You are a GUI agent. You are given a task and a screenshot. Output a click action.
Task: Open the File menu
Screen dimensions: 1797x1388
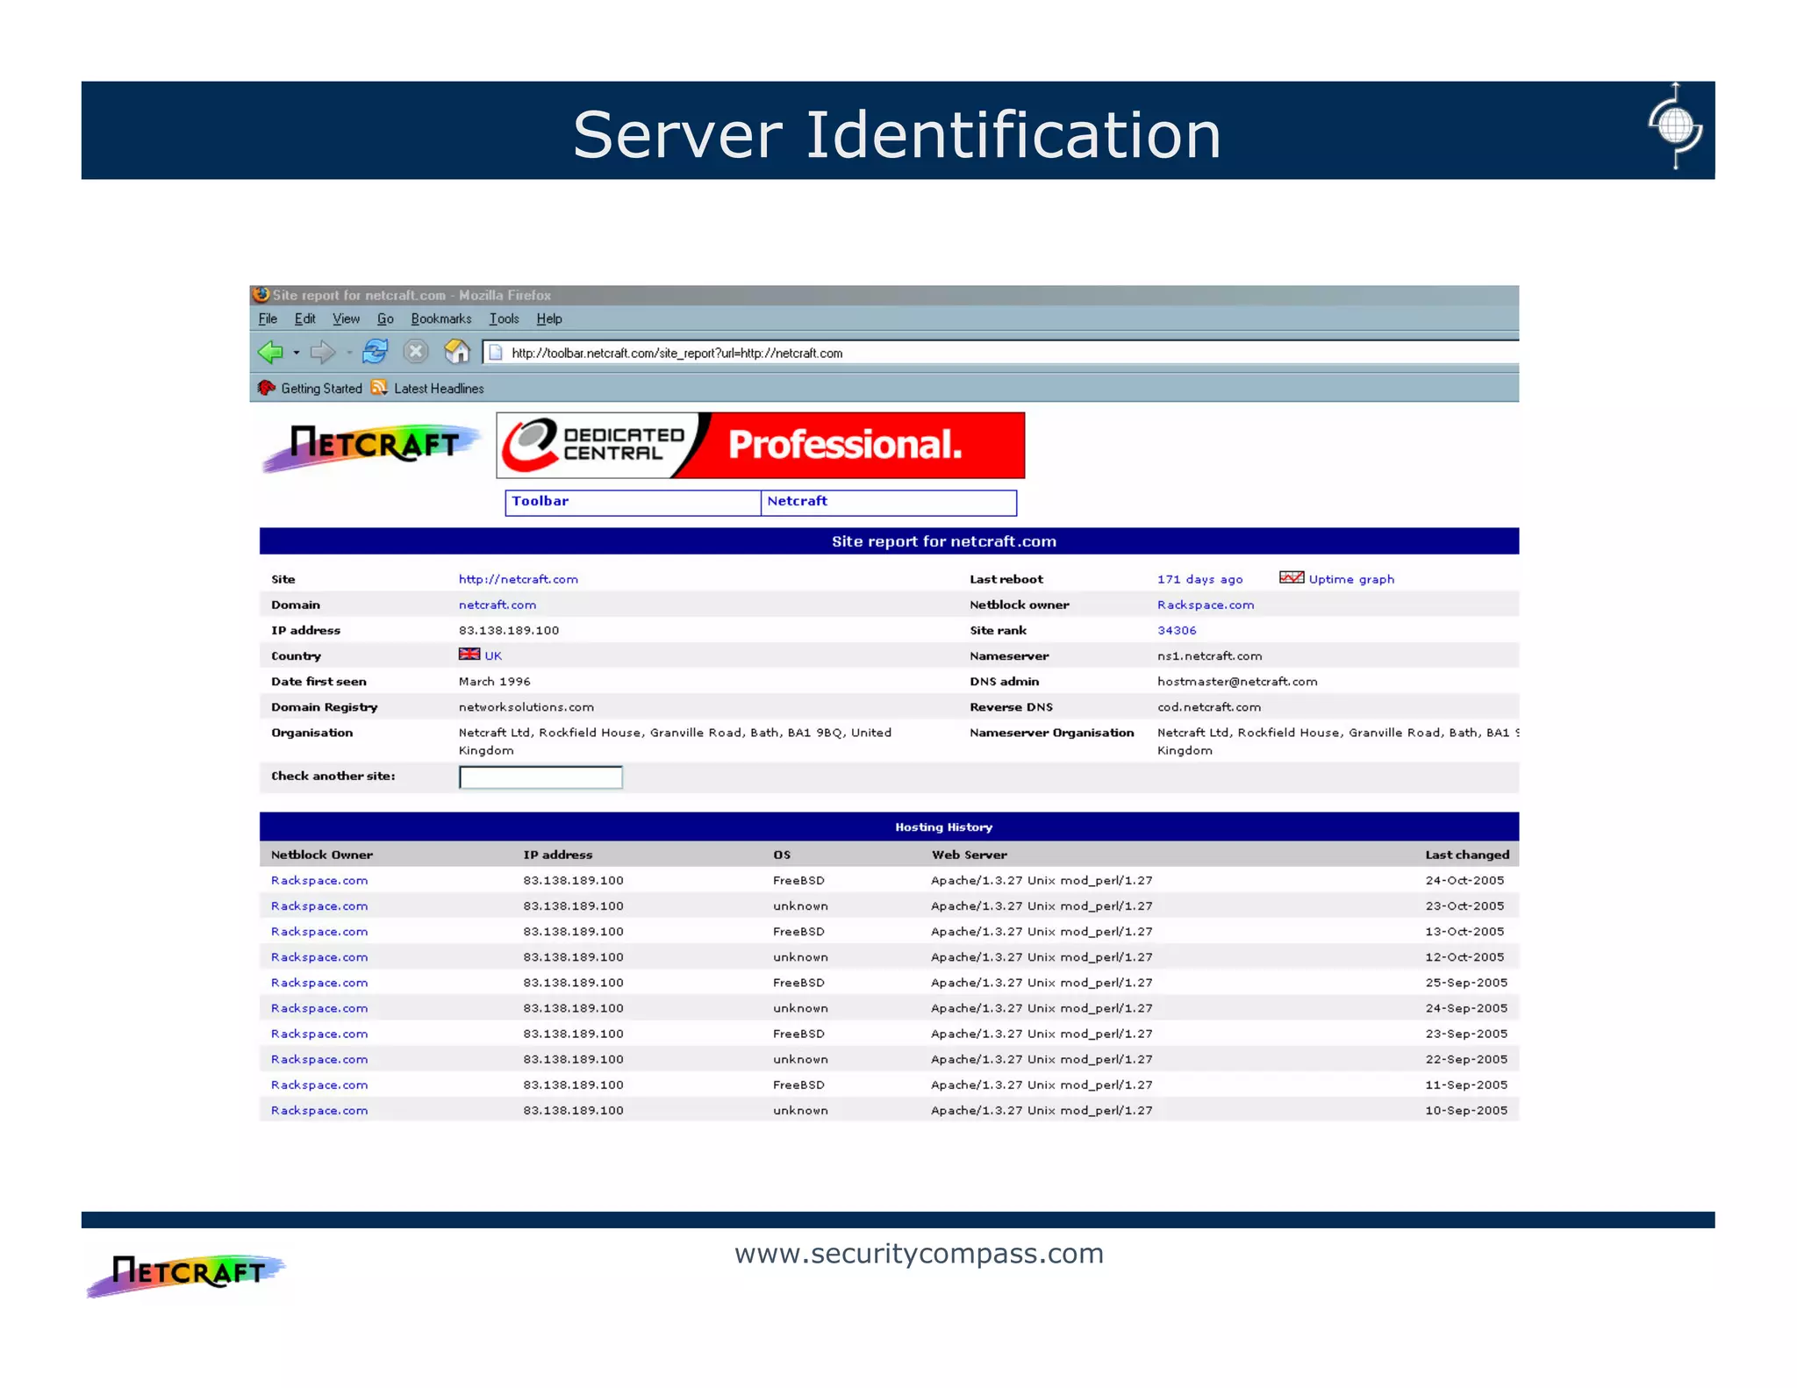pos(268,319)
